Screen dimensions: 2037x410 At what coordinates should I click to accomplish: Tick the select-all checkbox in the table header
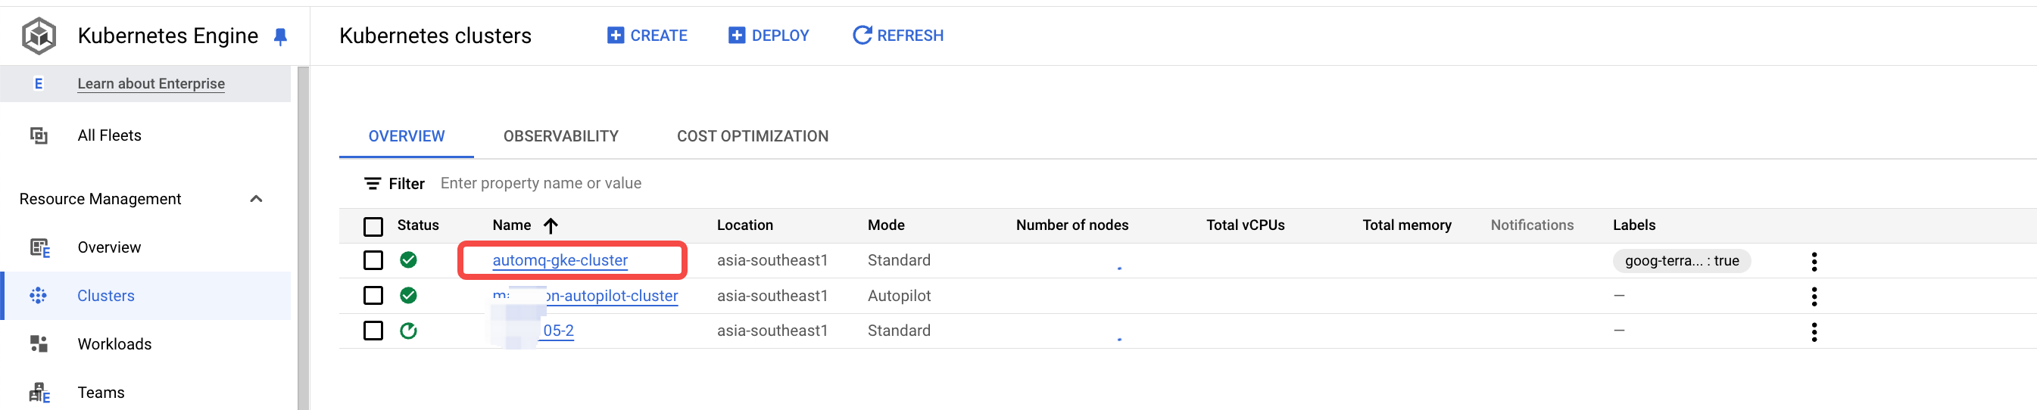(x=373, y=227)
